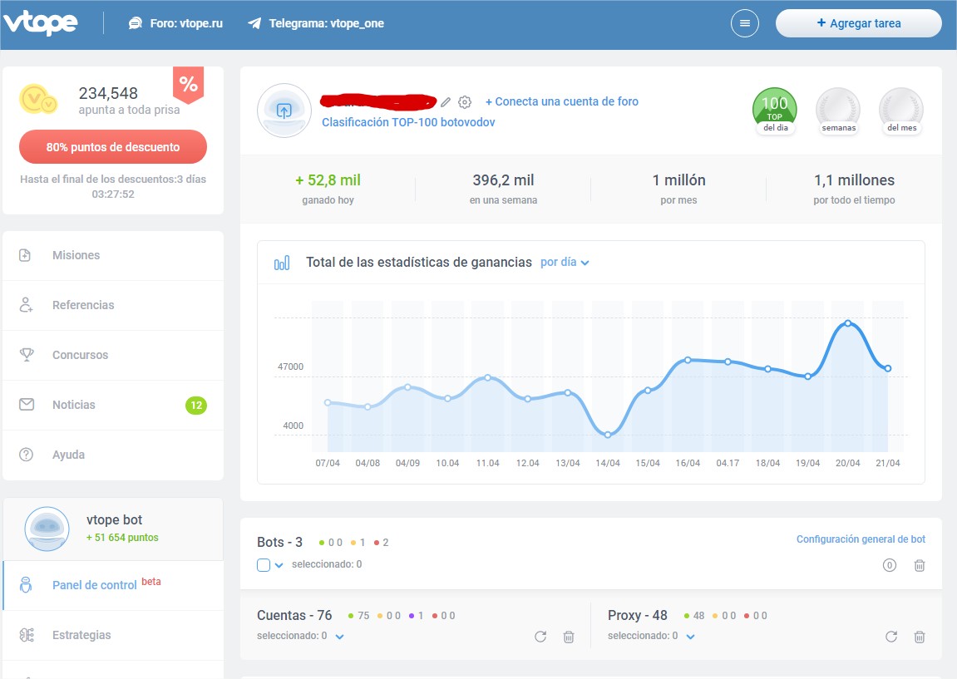The height and width of the screenshot is (679, 957).
Task: Click the 'Proxy - 48' heading
Action: (637, 616)
